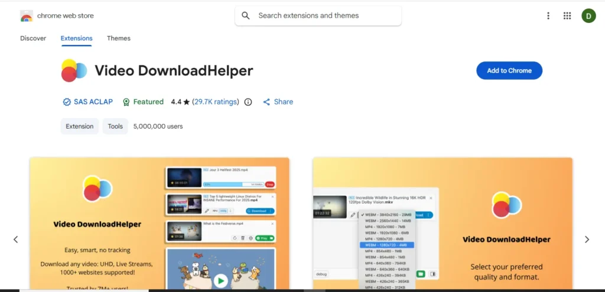Click the search magnifier icon
The width and height of the screenshot is (605, 292).
(246, 16)
